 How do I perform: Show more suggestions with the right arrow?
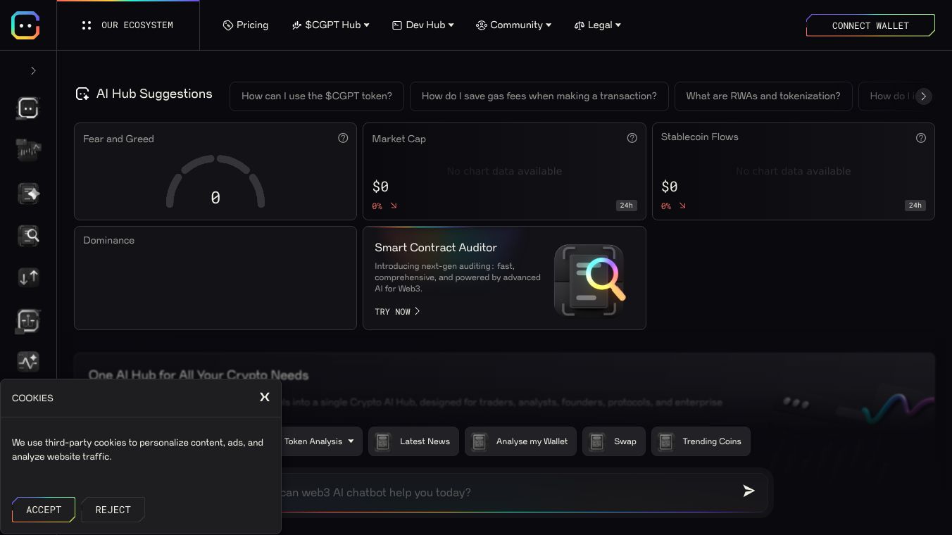[923, 96]
